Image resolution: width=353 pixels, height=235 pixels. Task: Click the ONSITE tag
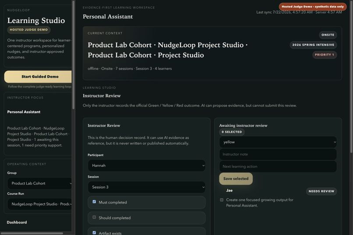pyautogui.click(x=328, y=35)
